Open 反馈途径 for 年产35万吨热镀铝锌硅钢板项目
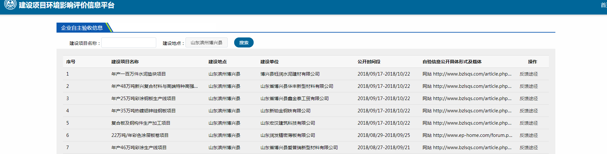Viewport: 607px width, 154px height. pos(529,111)
